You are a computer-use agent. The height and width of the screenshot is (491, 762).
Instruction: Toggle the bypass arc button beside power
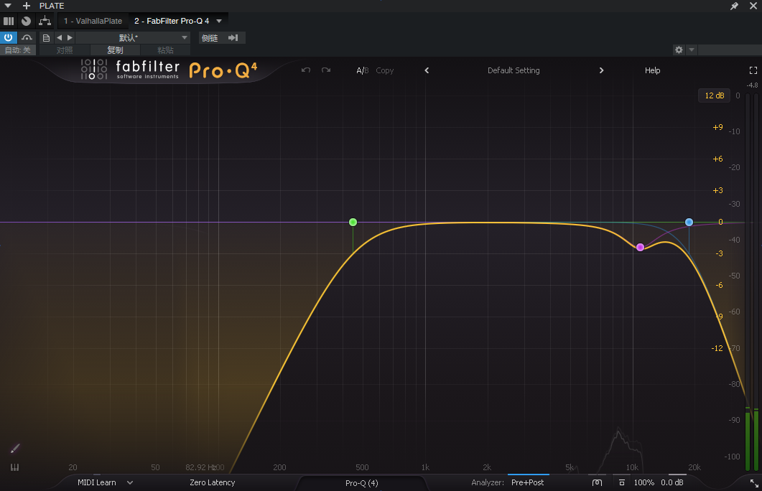(x=27, y=38)
